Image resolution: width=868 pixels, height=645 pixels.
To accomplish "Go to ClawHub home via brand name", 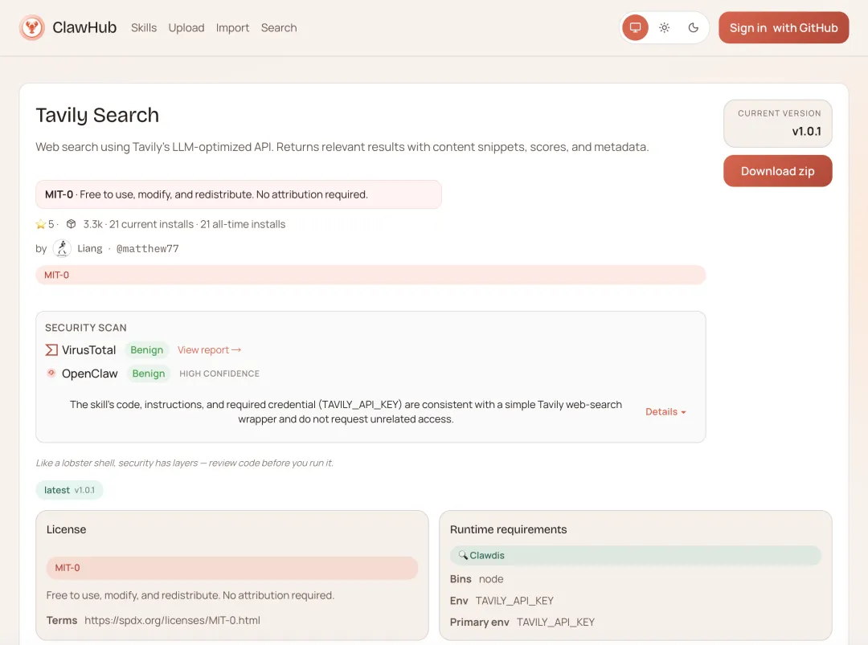I will [84, 27].
